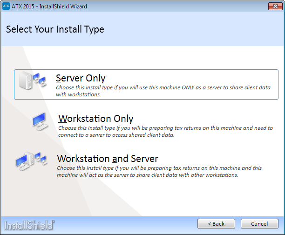The width and height of the screenshot is (285, 235).
Task: Close the InstallShield Wizard window
Action: 275,7
